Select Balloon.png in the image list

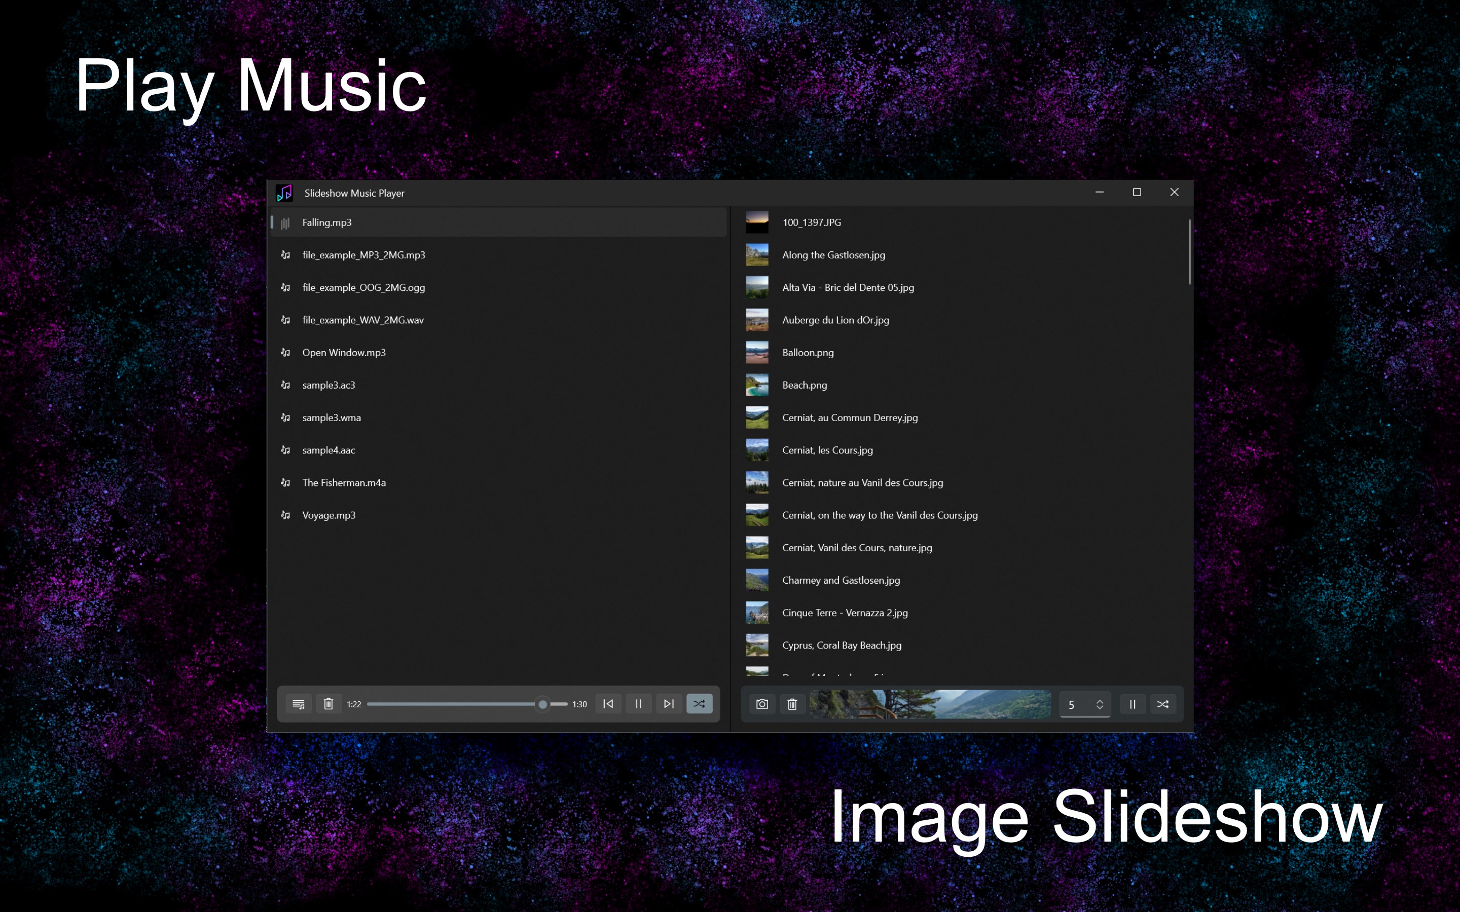pyautogui.click(x=808, y=352)
